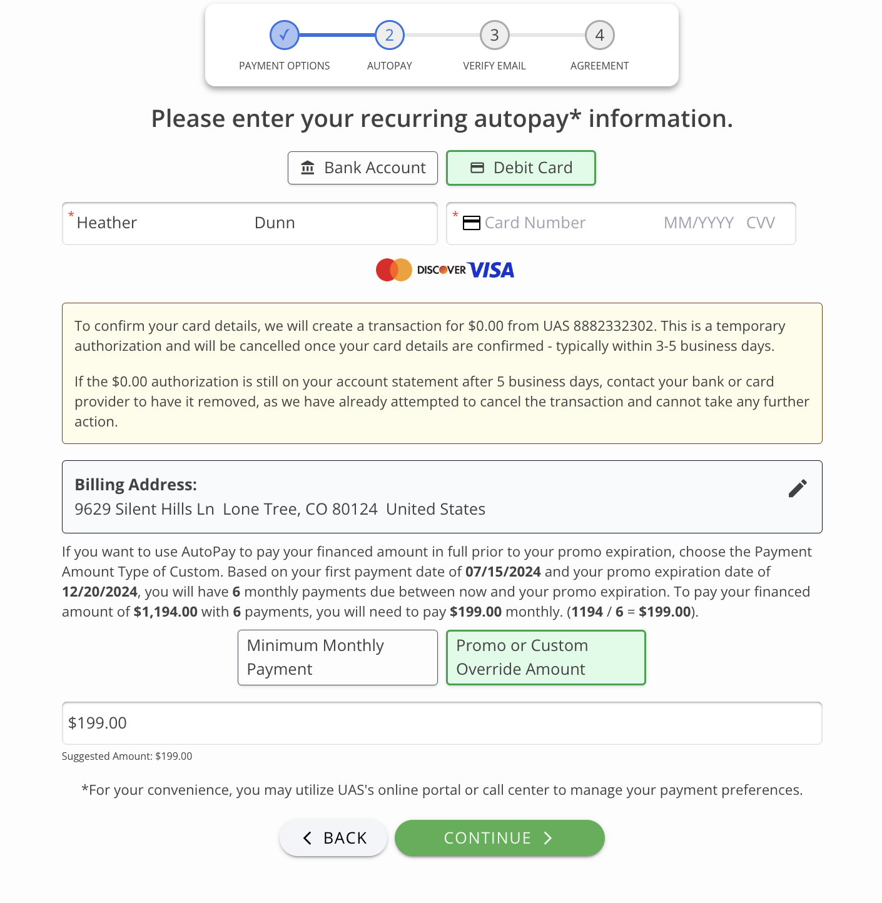Choose Minimum Monthly Payment option
Screen dimensions: 882x903
(338, 657)
